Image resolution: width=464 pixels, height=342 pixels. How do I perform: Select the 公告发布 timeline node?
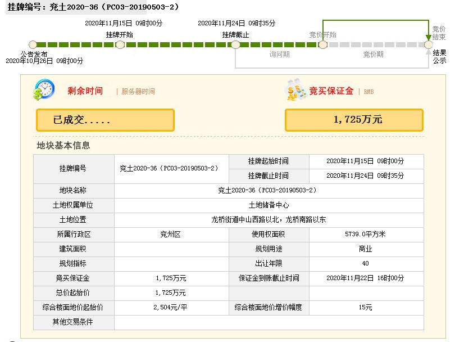click(x=33, y=44)
